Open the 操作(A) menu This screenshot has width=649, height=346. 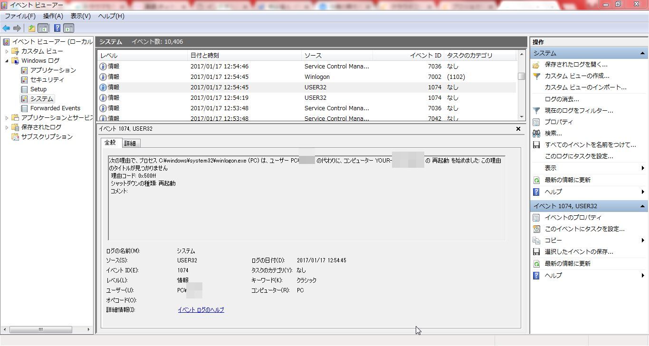pyautogui.click(x=53, y=16)
